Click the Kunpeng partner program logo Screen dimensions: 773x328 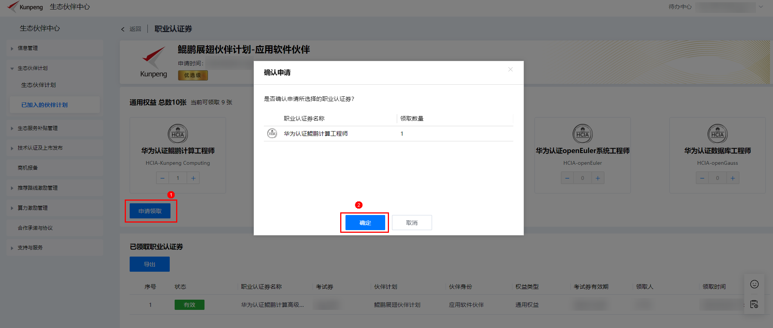pyautogui.click(x=153, y=62)
